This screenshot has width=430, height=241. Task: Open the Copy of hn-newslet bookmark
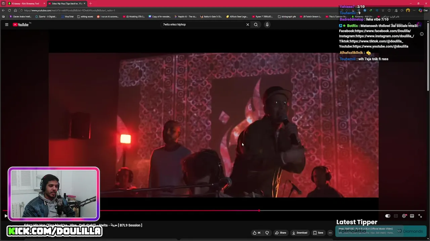(x=160, y=16)
